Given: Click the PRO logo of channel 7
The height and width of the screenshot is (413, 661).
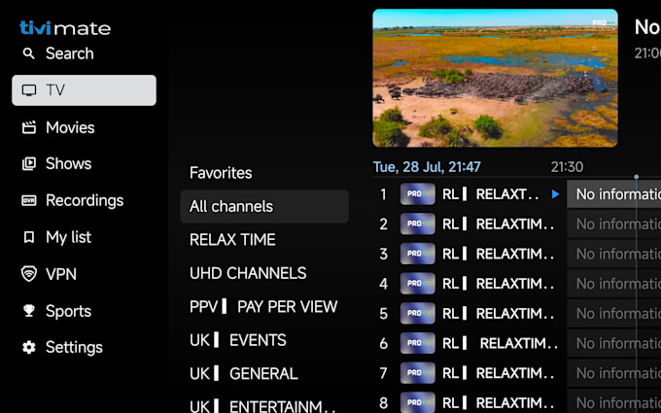Looking at the screenshot, I should (x=417, y=373).
